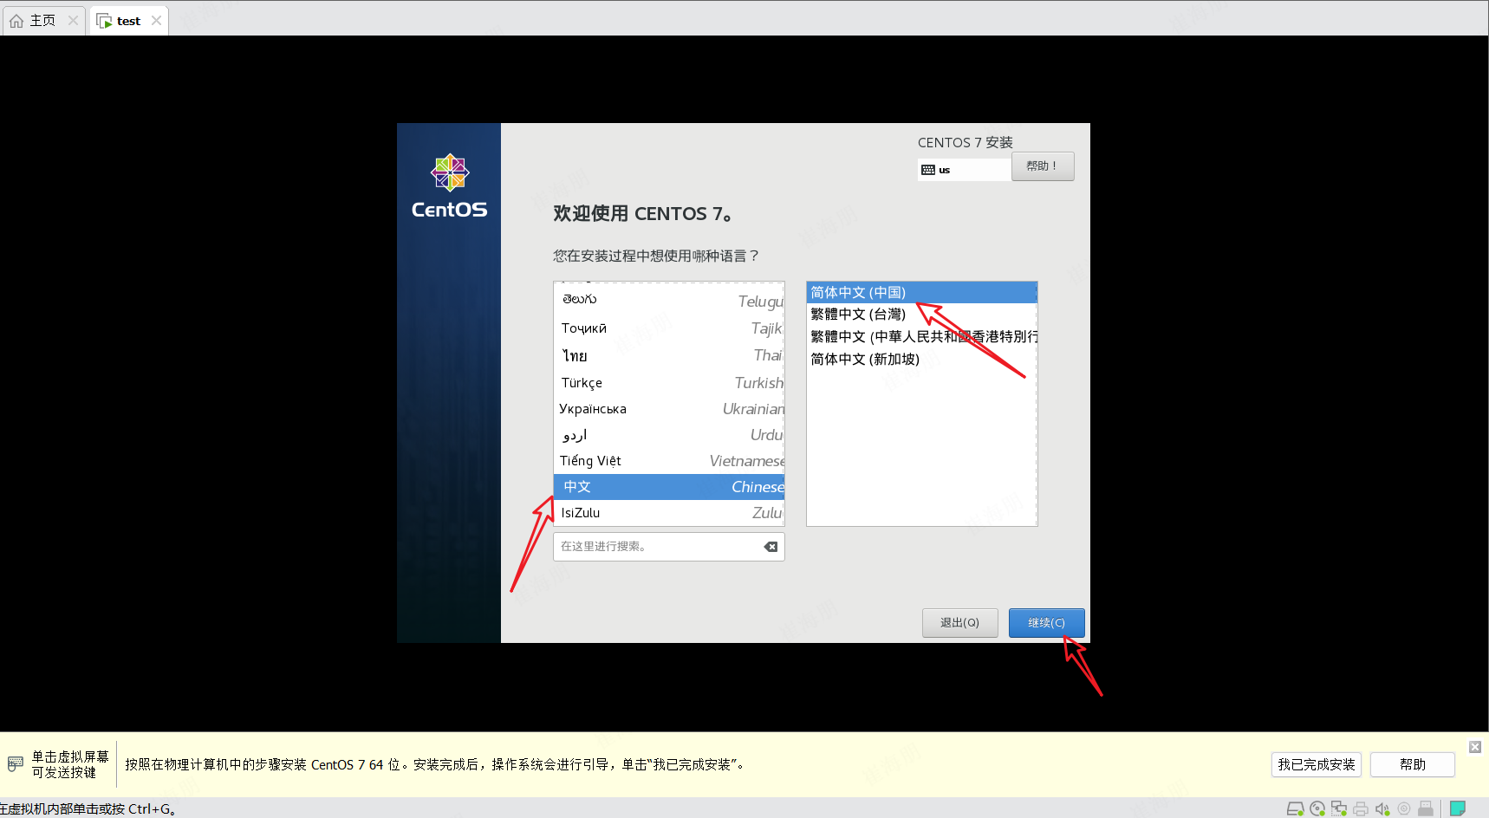Click the sound card status icon

click(x=1382, y=808)
